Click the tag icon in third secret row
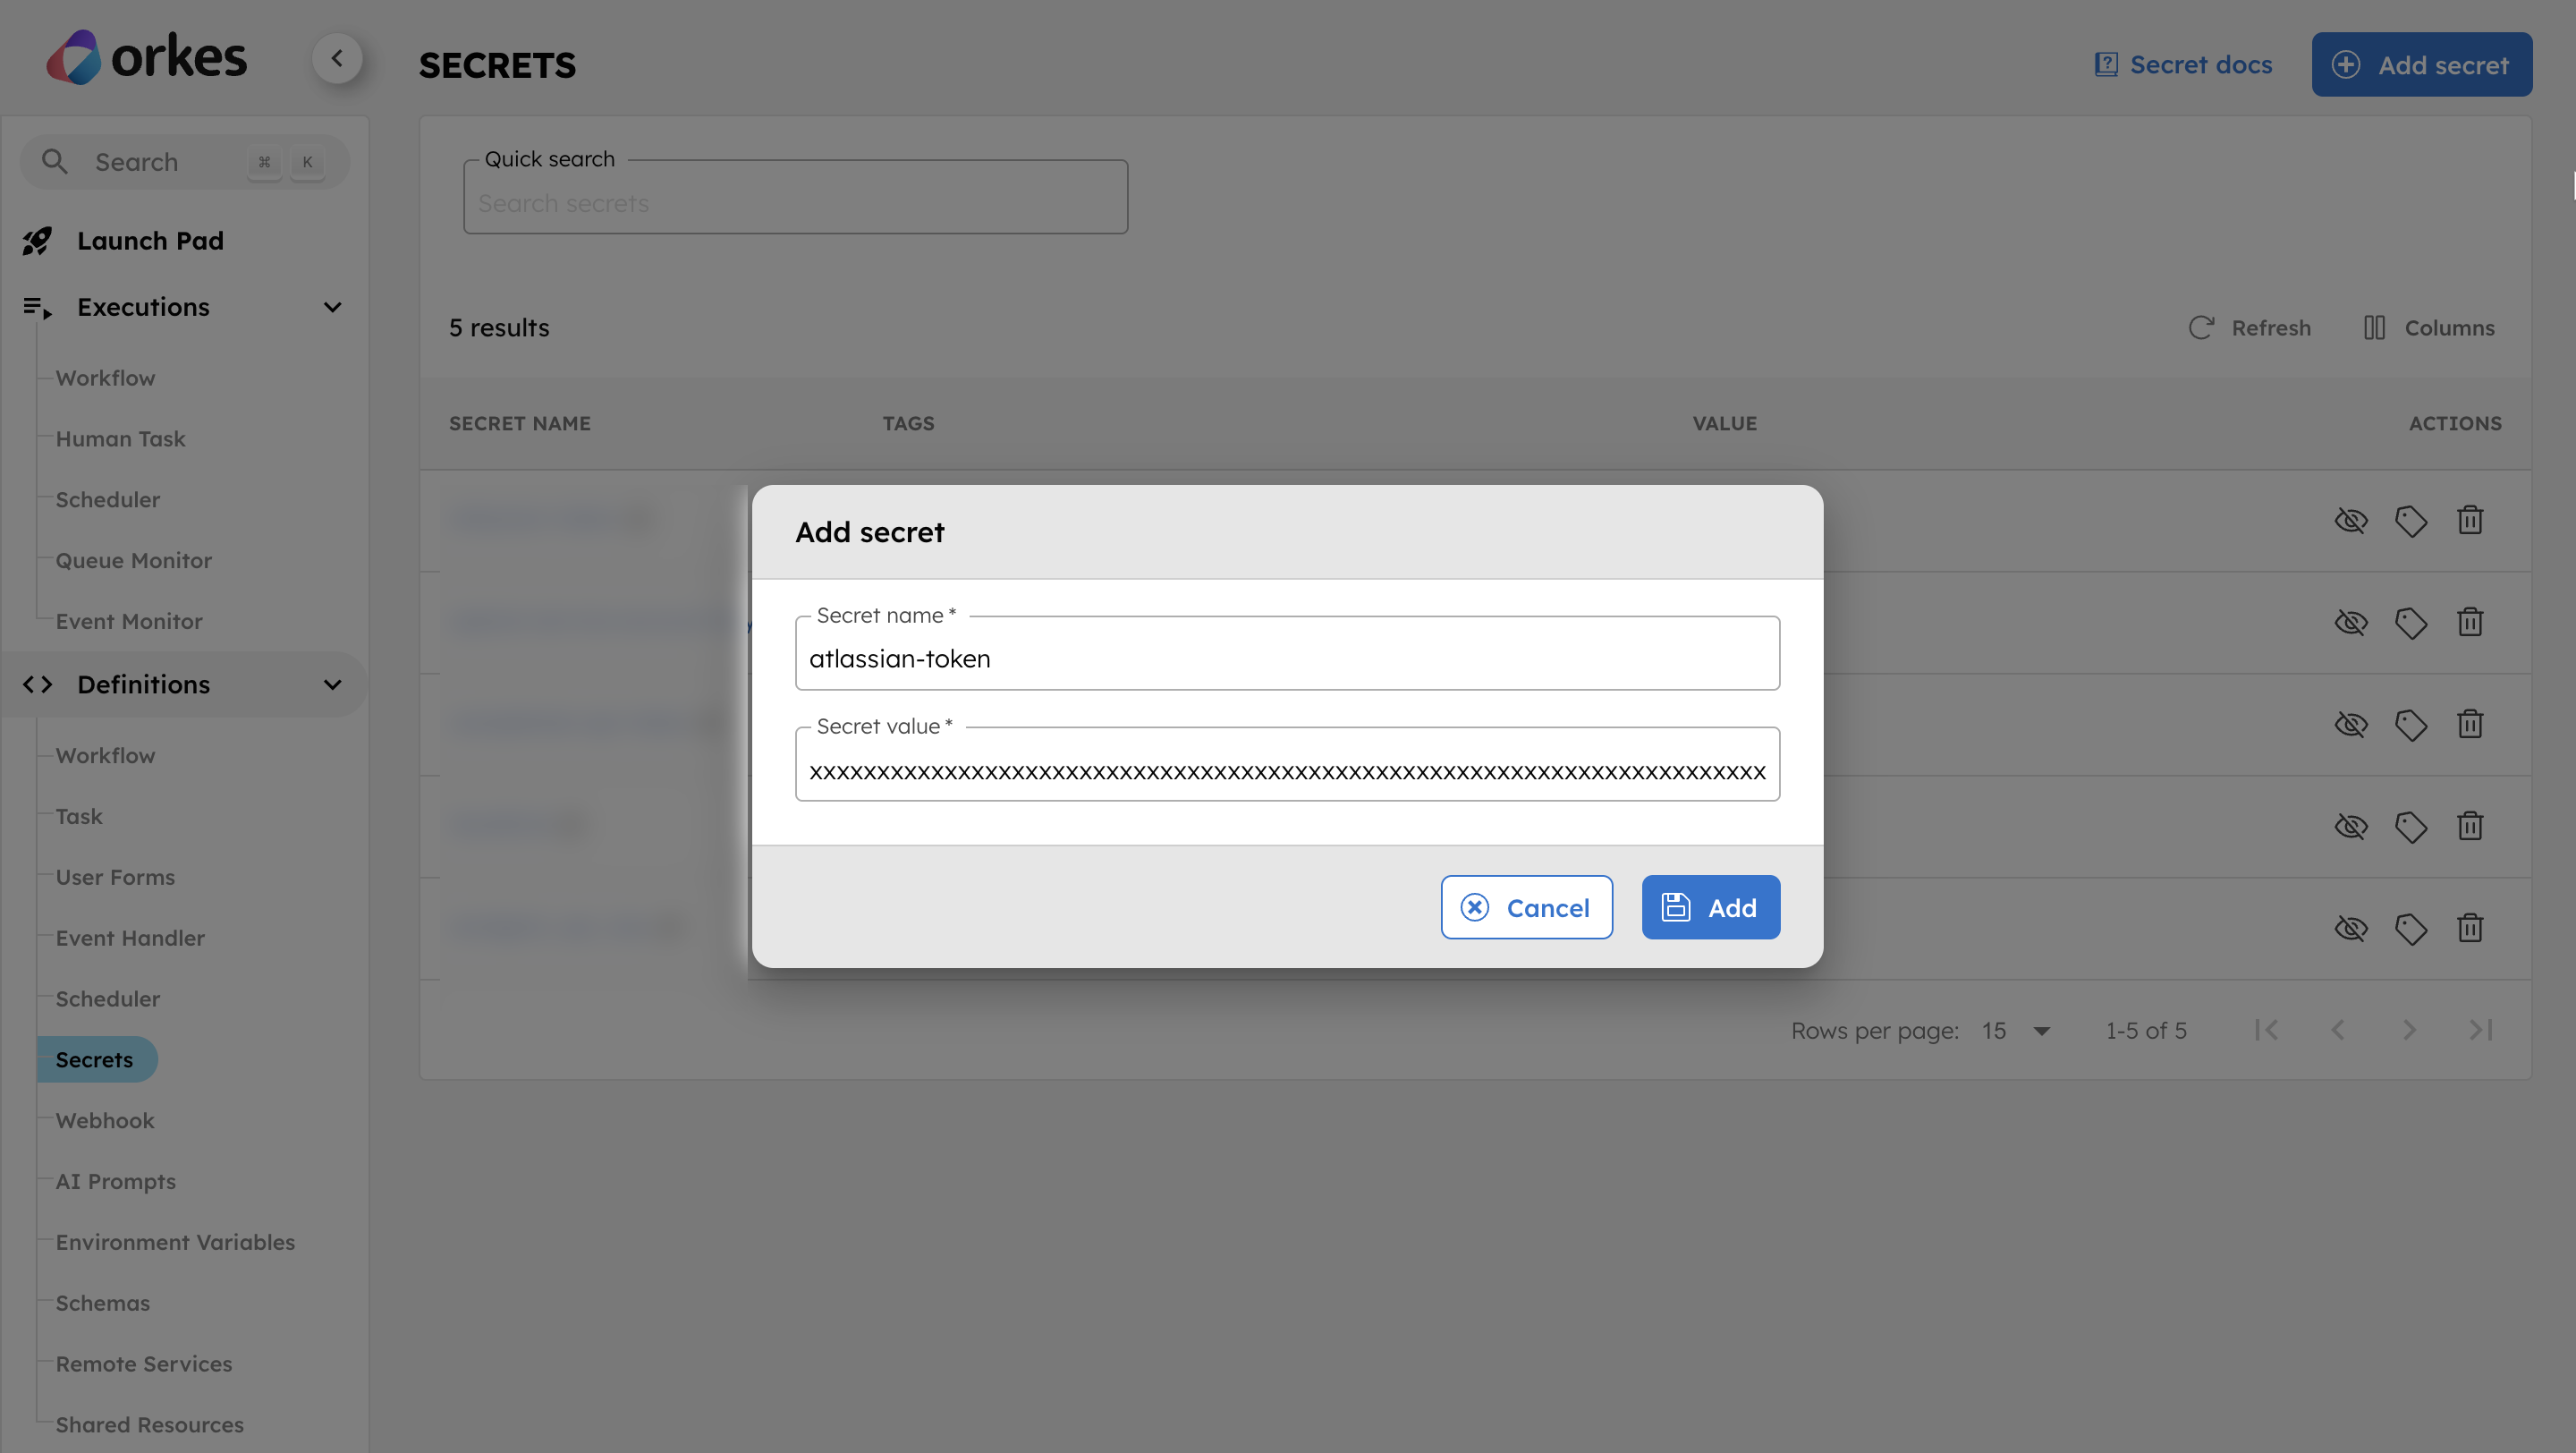2576x1453 pixels. 2411,725
